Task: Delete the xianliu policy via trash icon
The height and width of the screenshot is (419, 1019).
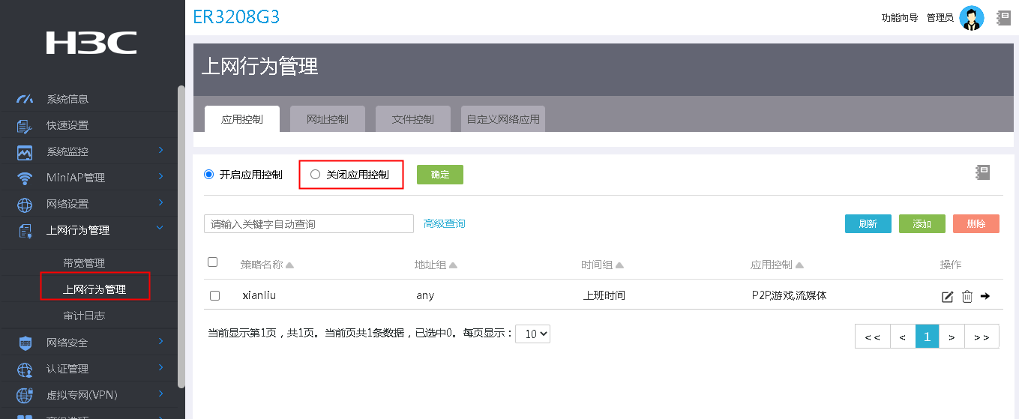Action: (967, 296)
